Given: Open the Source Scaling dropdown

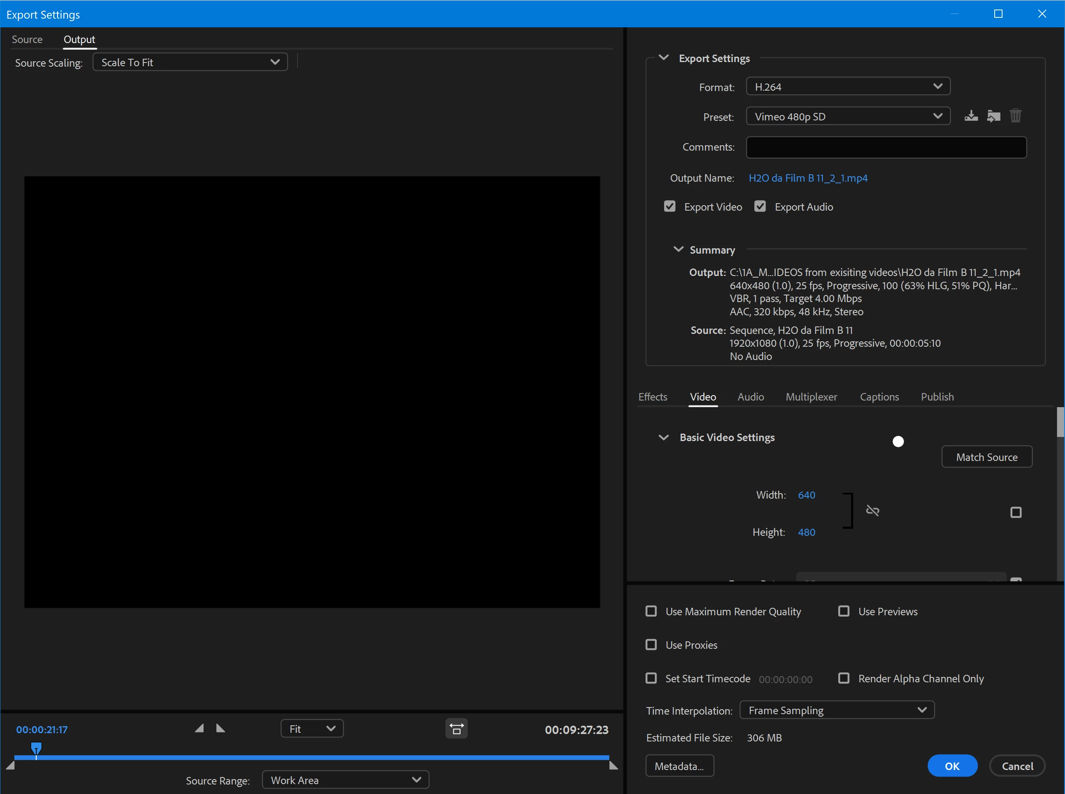Looking at the screenshot, I should pyautogui.click(x=190, y=62).
